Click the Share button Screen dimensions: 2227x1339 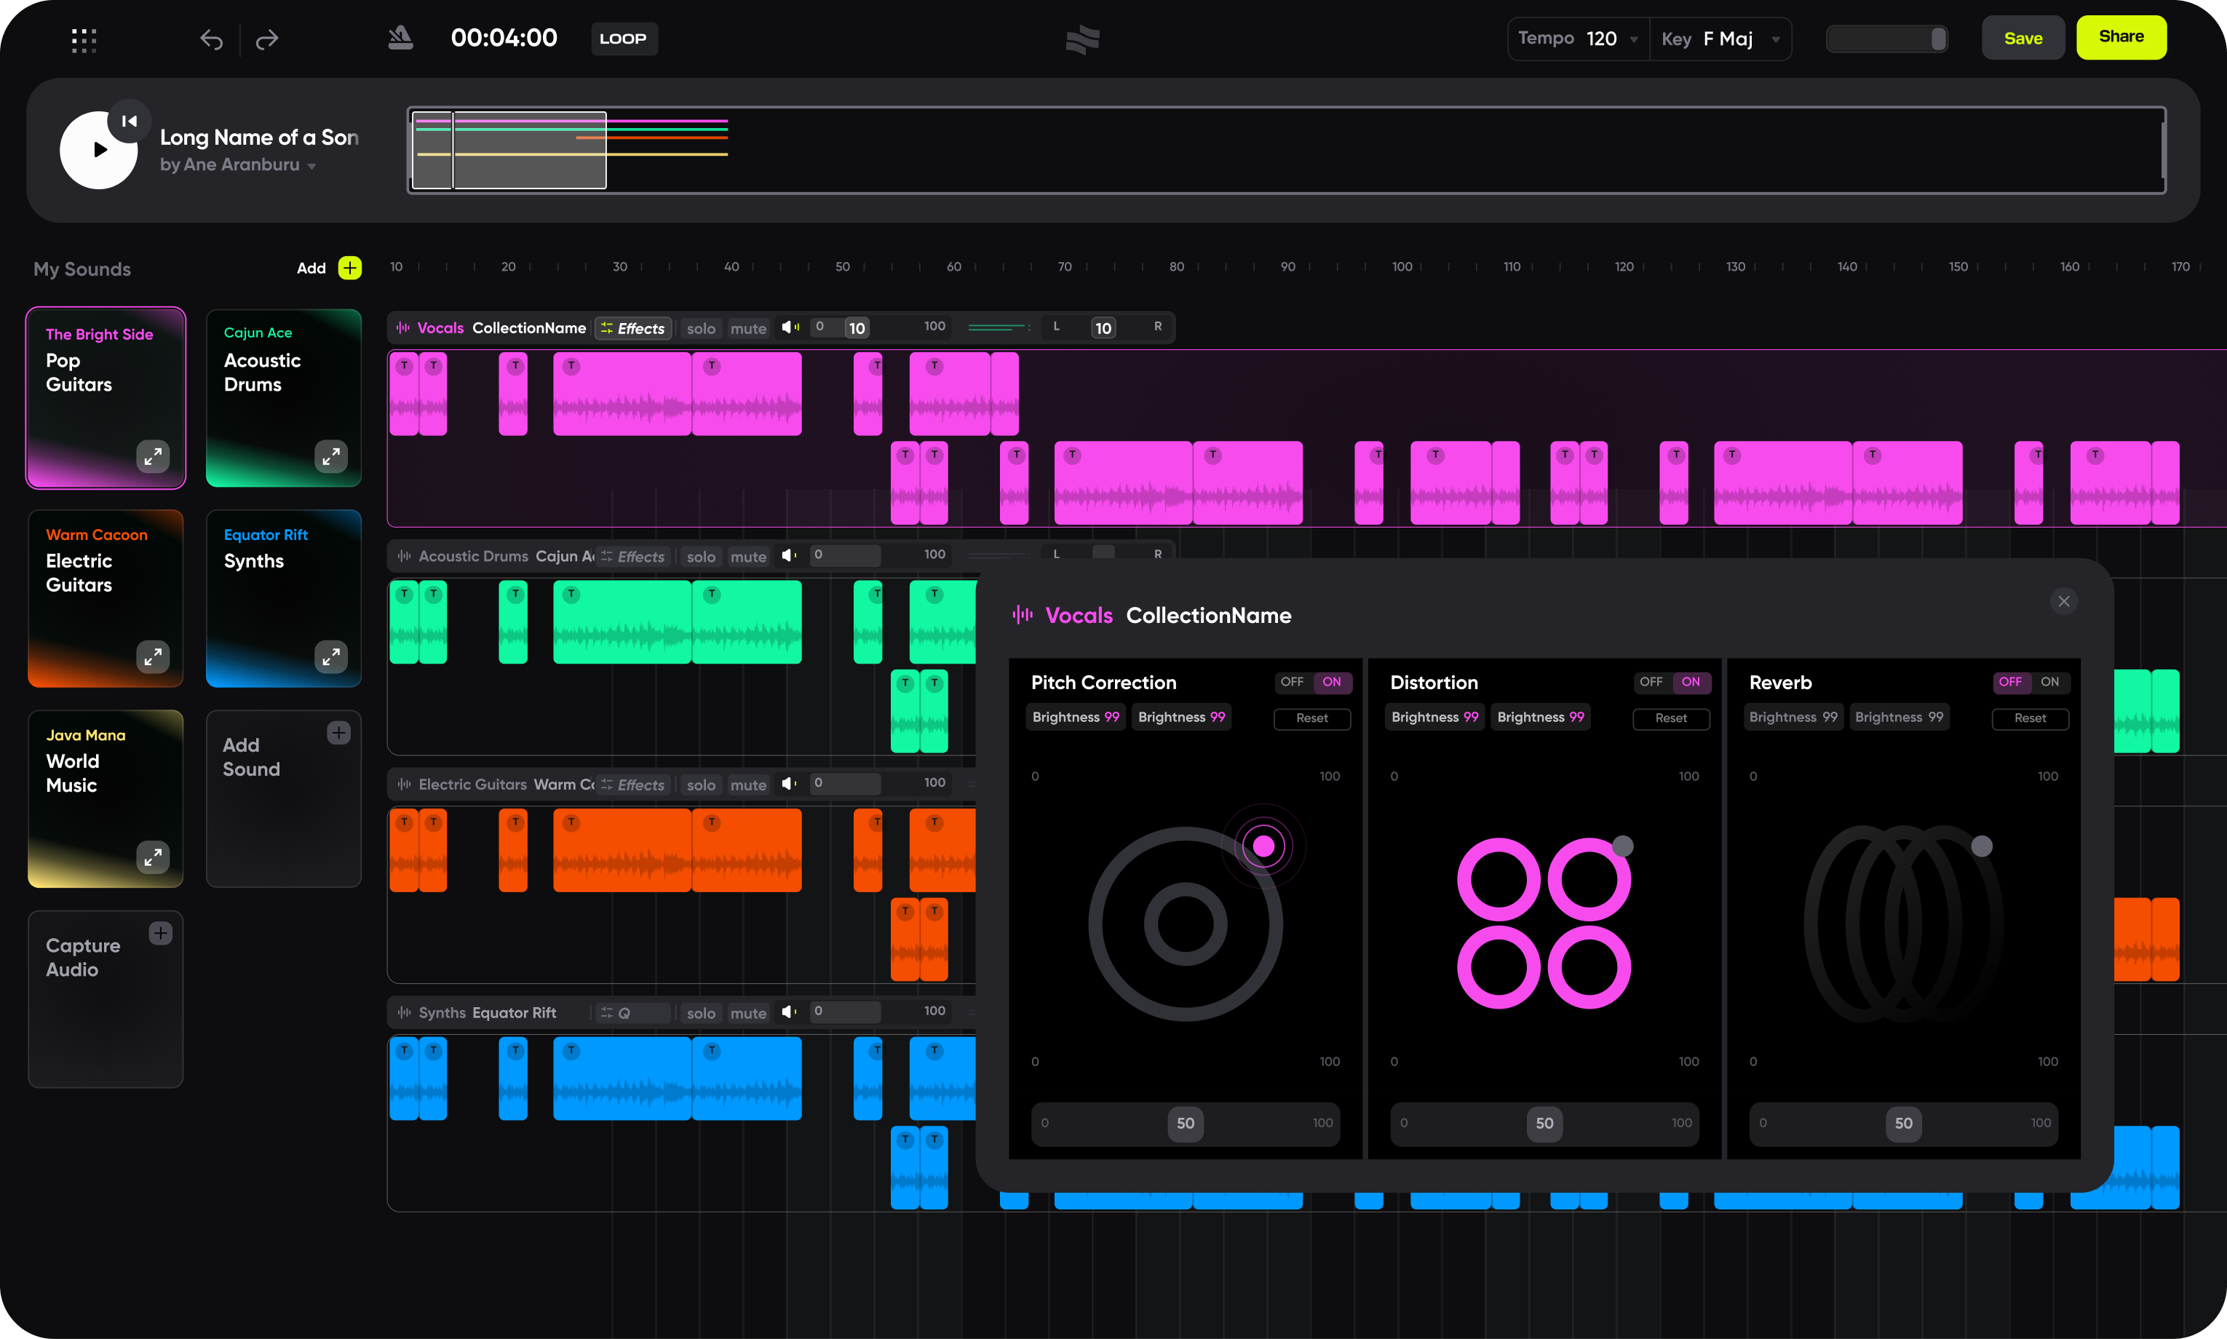pyautogui.click(x=2121, y=37)
